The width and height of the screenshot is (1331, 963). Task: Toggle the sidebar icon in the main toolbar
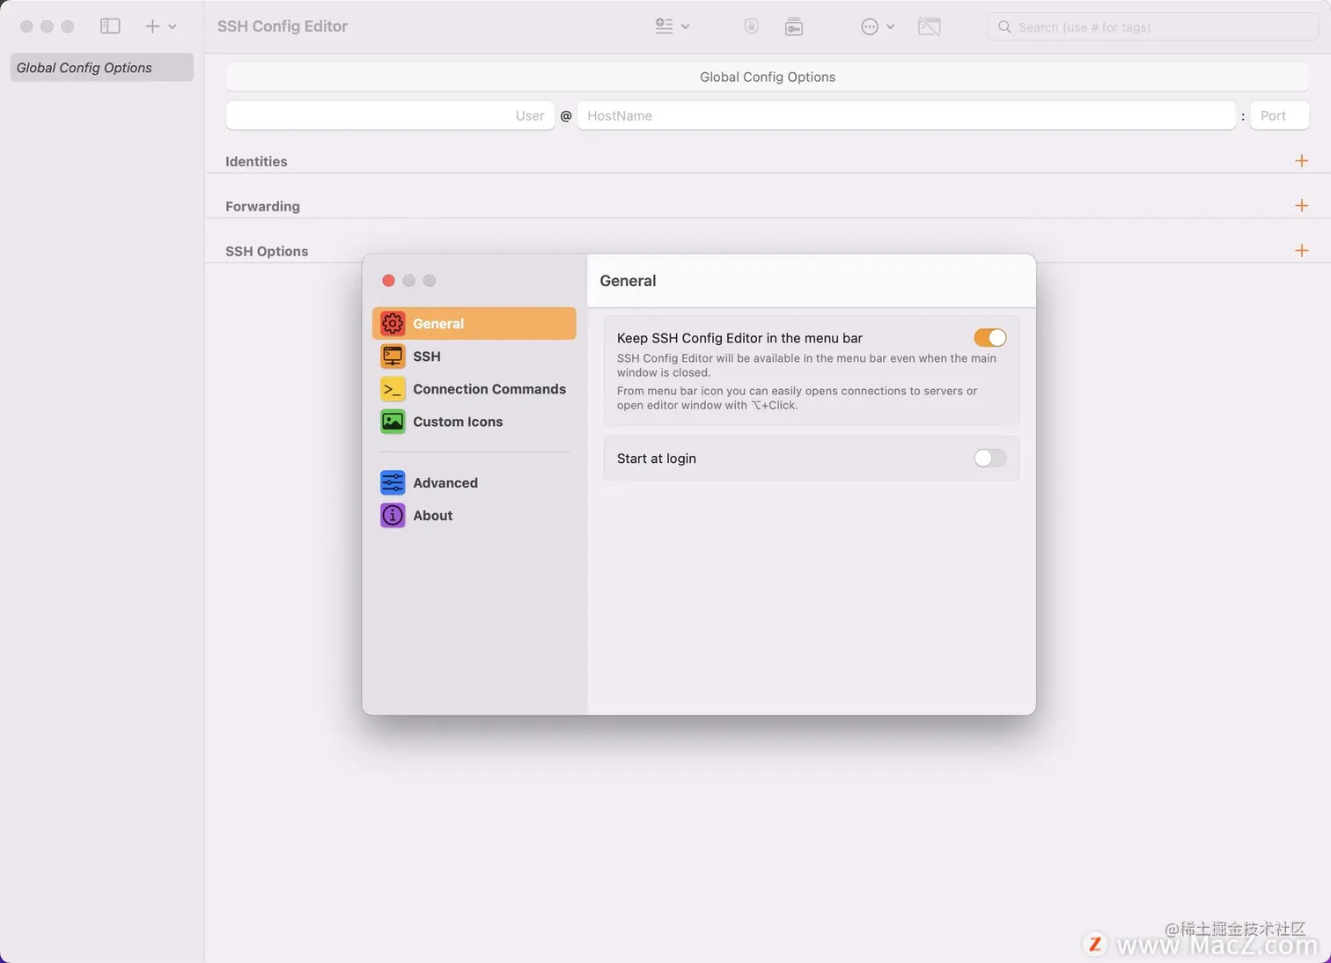point(110,26)
